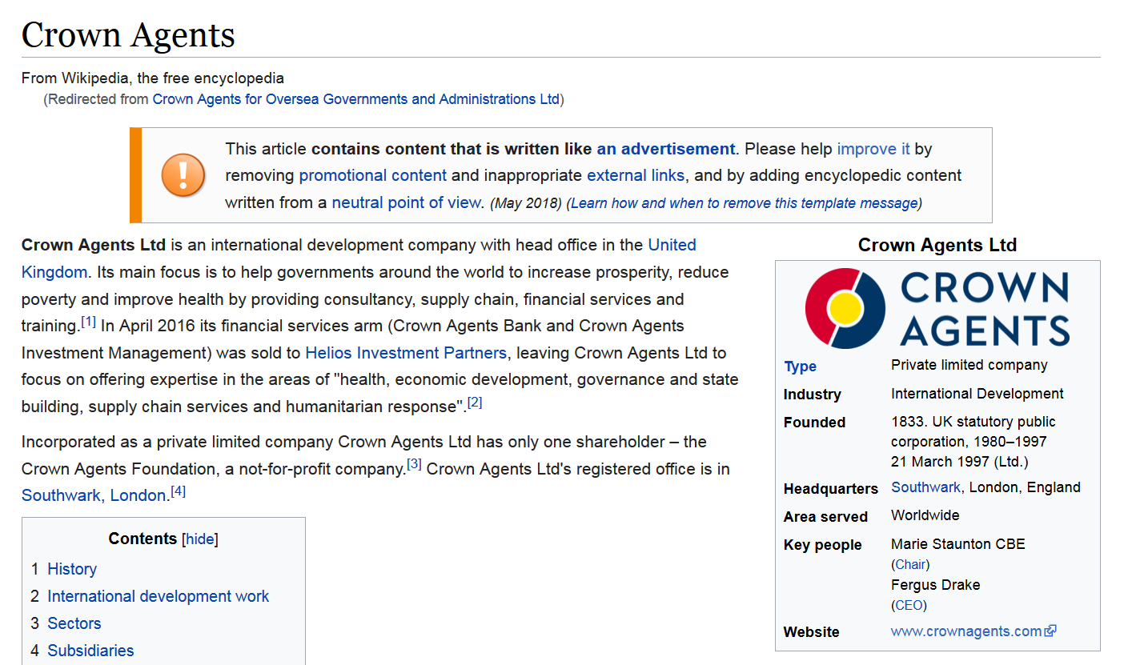Open the Southwark, London link in the paragraph
This screenshot has width=1124, height=665.
point(94,495)
